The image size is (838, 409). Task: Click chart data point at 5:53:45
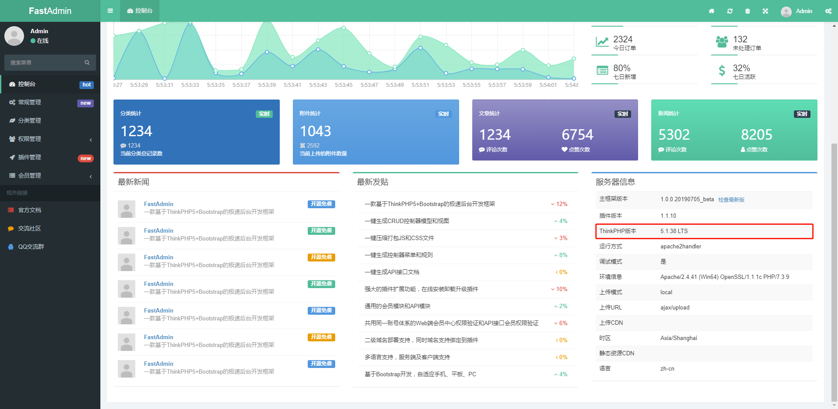click(x=343, y=27)
